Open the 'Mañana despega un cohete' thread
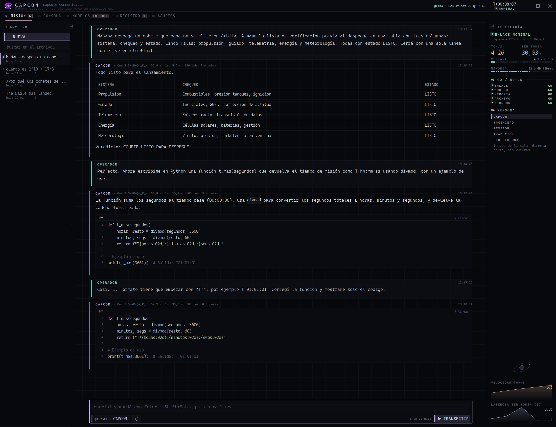The width and height of the screenshot is (556, 427). coord(36,59)
